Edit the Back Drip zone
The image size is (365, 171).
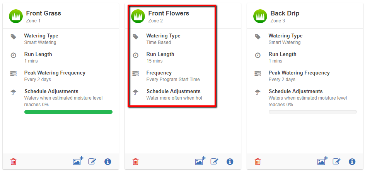(337, 161)
